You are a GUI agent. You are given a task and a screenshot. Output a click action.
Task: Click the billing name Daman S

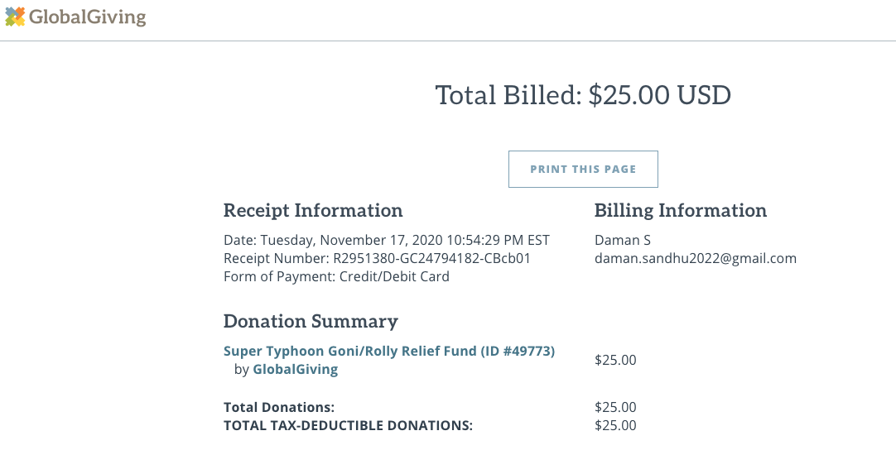623,241
